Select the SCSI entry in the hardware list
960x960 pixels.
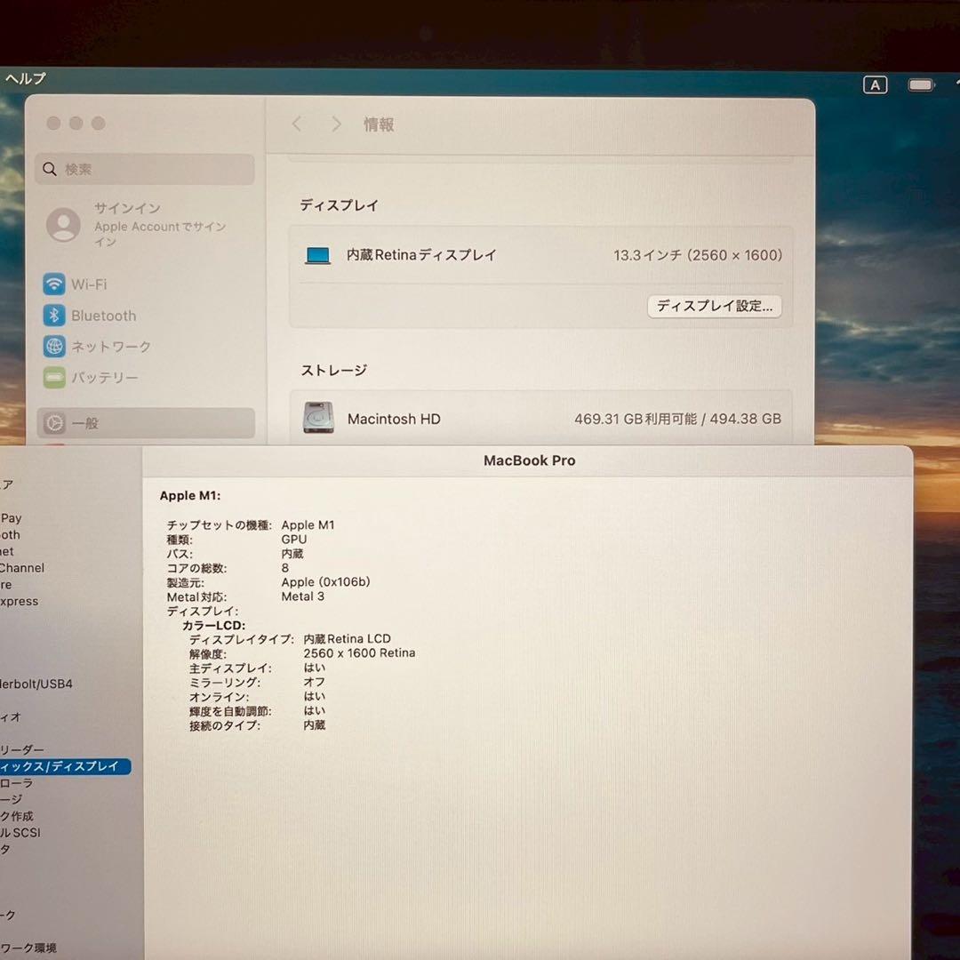click(x=20, y=833)
